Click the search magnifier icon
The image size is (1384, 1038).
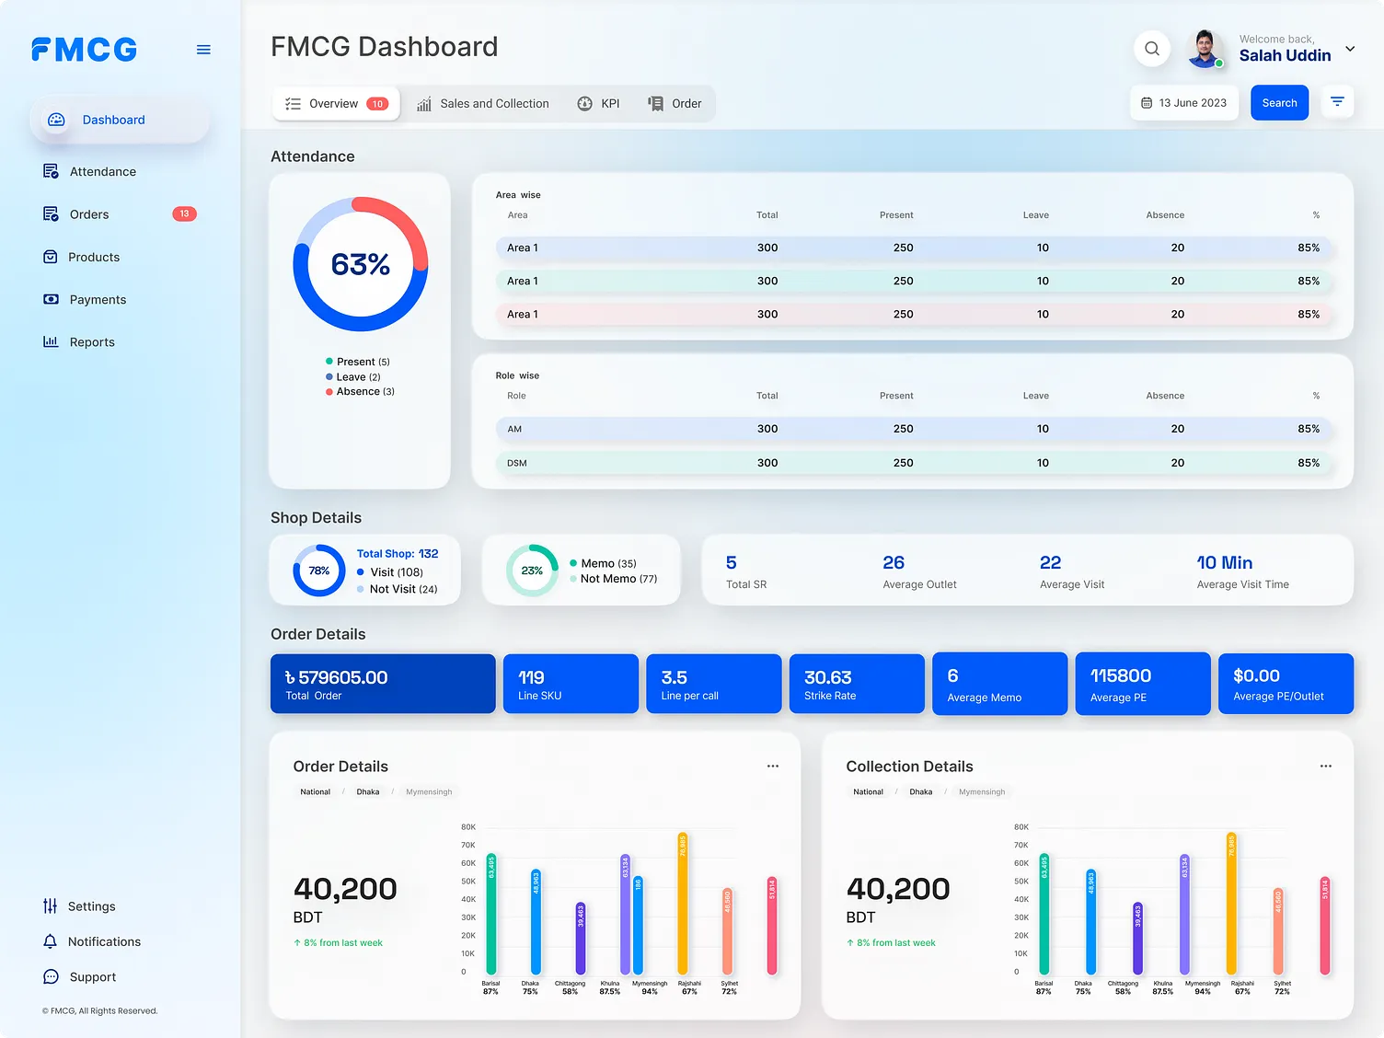point(1151,49)
